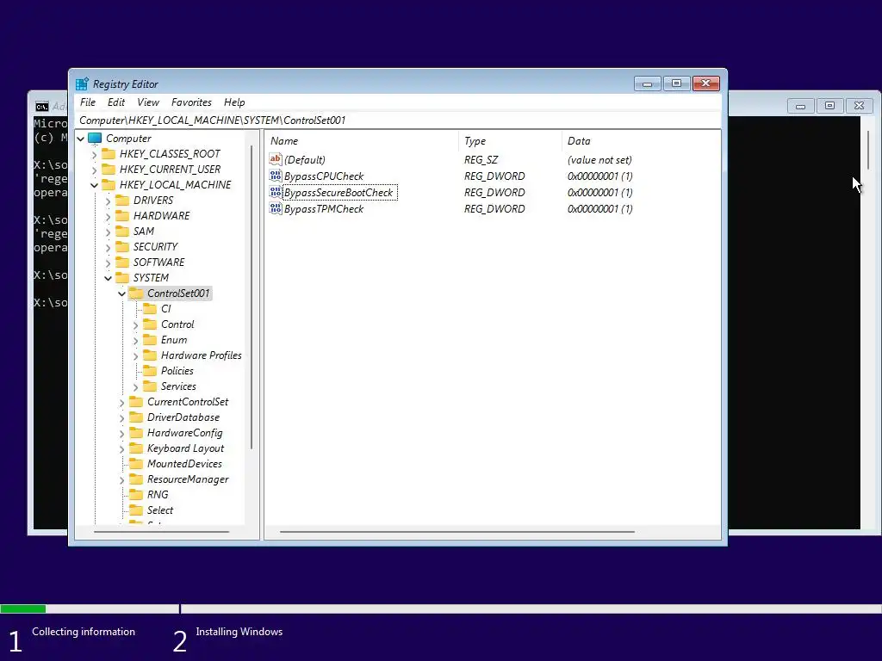Screen dimensions: 882x661
Task: Click the SAM folder icon
Action: tap(122, 231)
